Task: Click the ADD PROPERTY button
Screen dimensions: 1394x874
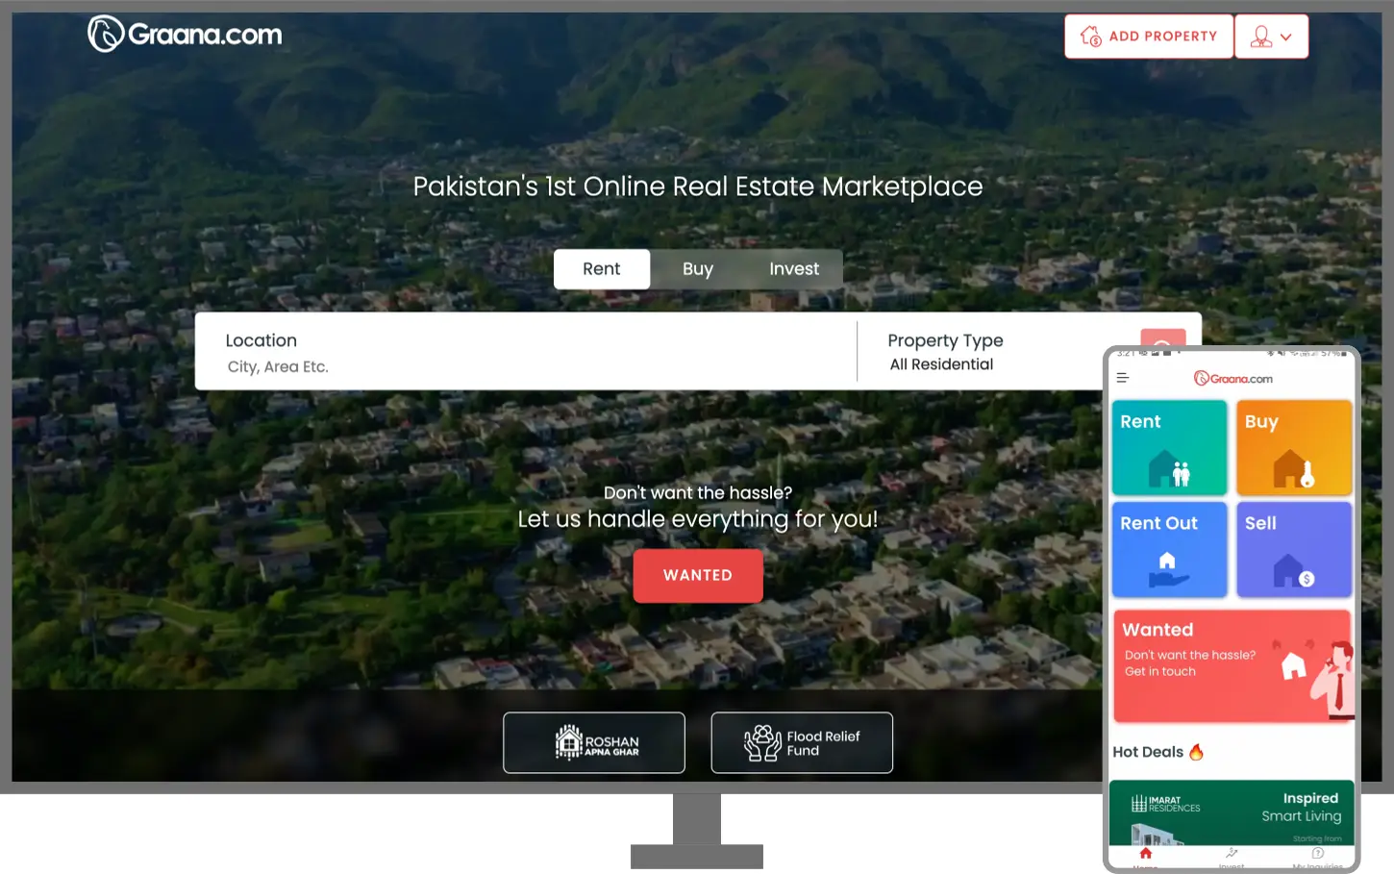Action: 1149,37
